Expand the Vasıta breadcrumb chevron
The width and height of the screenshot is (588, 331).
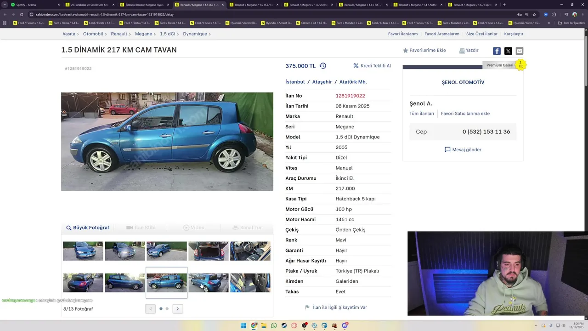pos(78,34)
